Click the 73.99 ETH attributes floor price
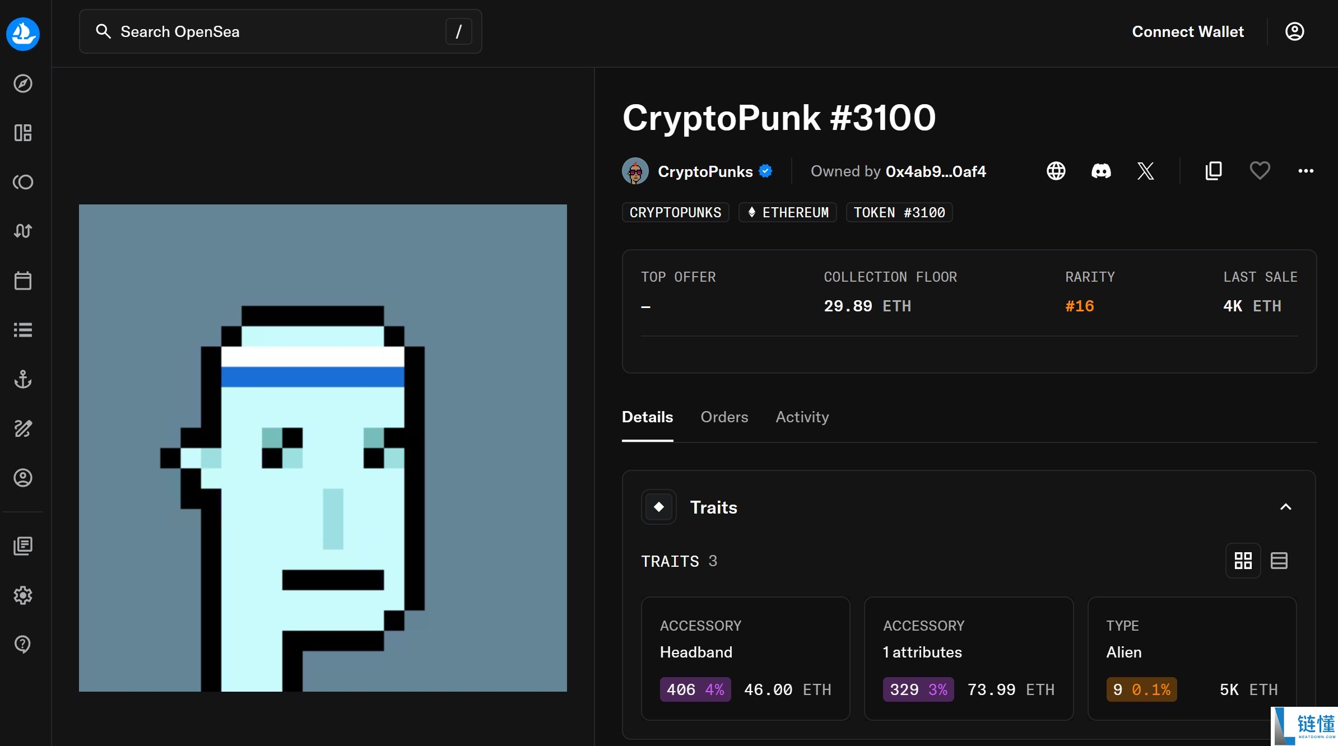Viewport: 1338px width, 746px height. 1011,689
